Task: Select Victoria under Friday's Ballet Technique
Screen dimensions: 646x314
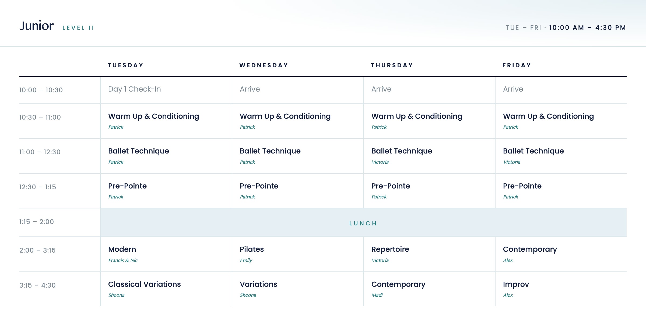Action: coord(512,162)
